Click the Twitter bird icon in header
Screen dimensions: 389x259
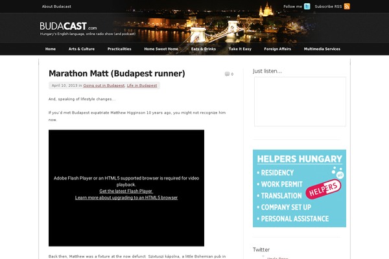[307, 6]
